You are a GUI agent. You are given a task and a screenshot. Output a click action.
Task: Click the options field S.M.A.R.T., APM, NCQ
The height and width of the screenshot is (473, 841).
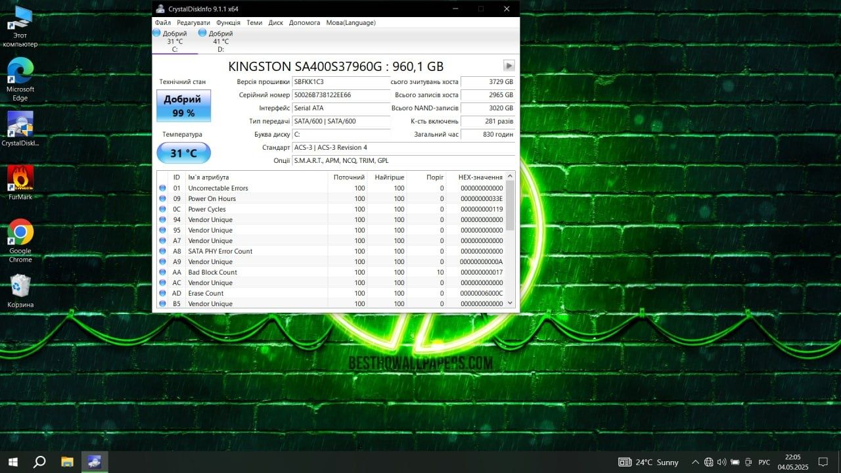[403, 161]
